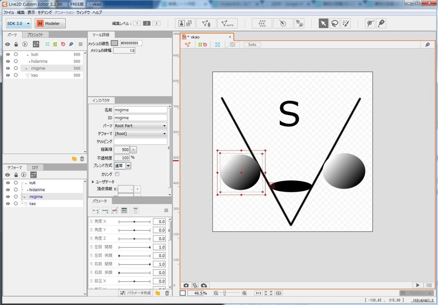Click the deformer display icon in vkao view toolbar
Image resolution: width=438 pixels, height=305 pixels.
[x=203, y=44]
